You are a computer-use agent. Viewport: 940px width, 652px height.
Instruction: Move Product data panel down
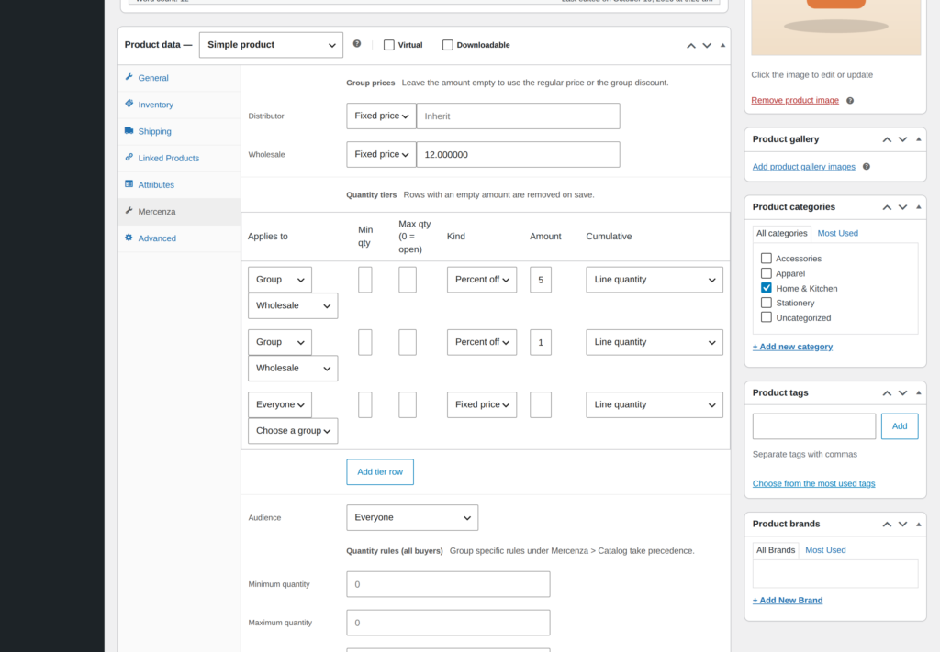[707, 46]
